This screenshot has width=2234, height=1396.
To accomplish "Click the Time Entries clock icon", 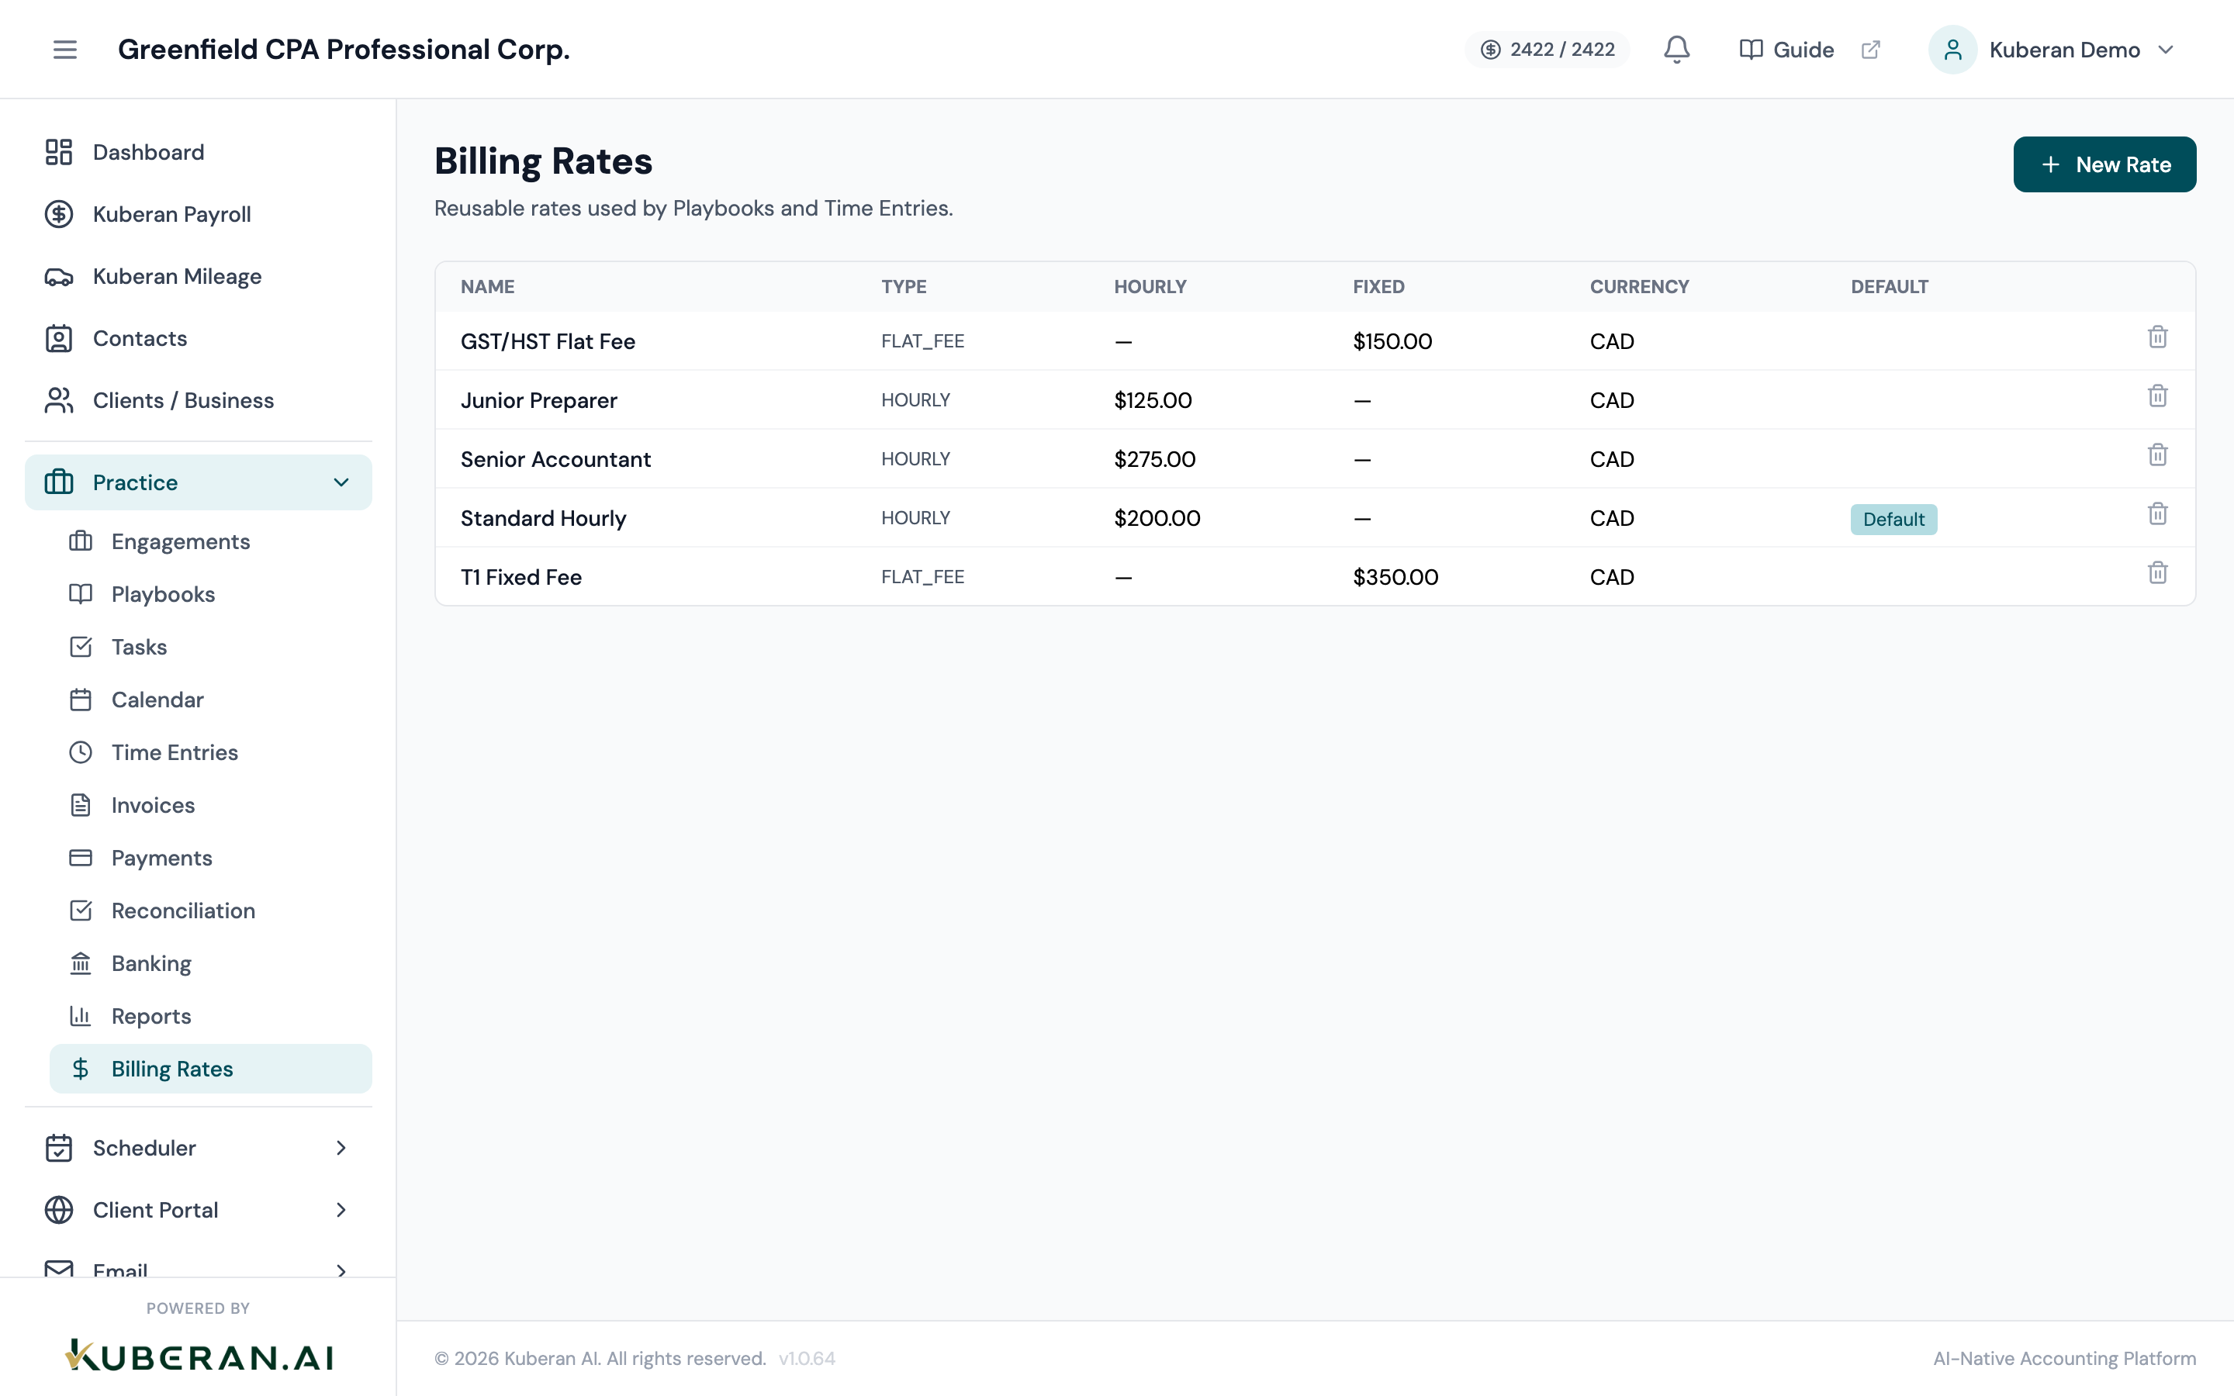I will tap(81, 752).
